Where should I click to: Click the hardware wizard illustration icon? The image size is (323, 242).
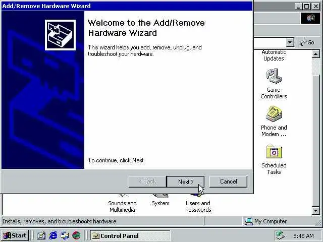click(60, 35)
